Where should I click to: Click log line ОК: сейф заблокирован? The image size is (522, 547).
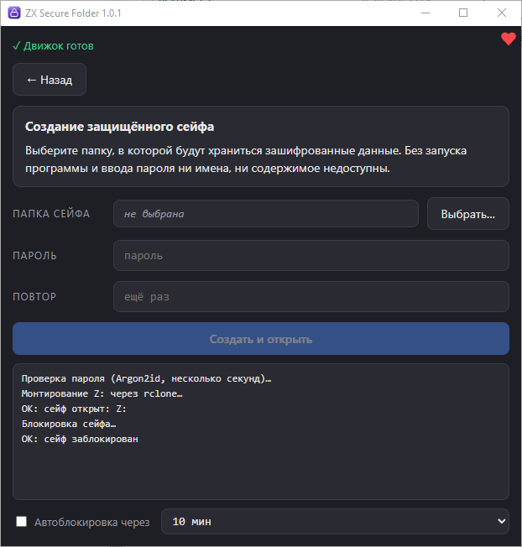(80, 439)
